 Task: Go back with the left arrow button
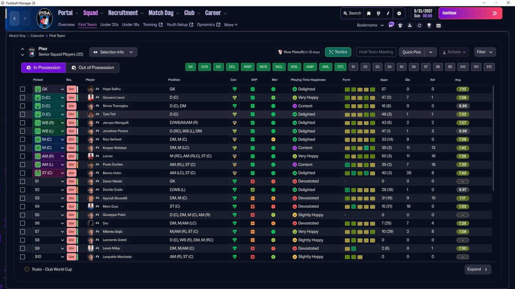[15, 18]
